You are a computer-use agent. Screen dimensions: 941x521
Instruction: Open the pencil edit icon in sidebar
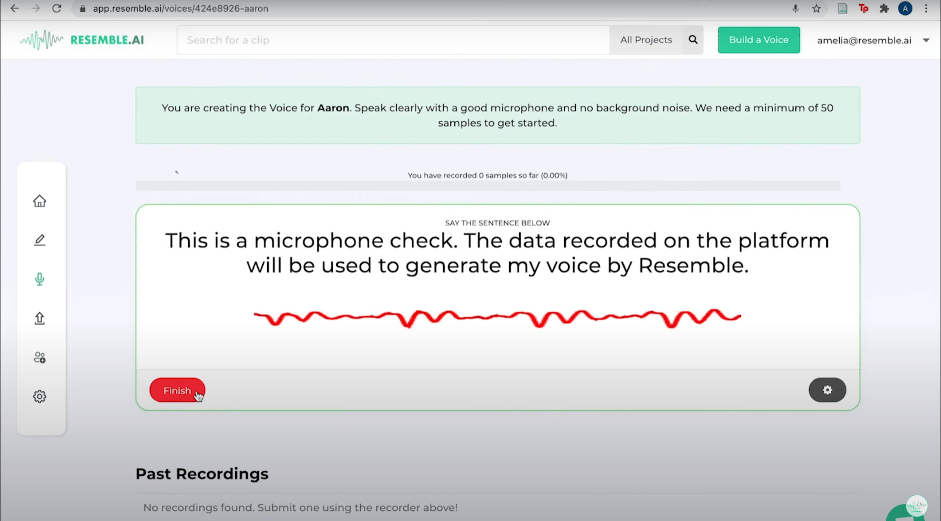(x=39, y=240)
